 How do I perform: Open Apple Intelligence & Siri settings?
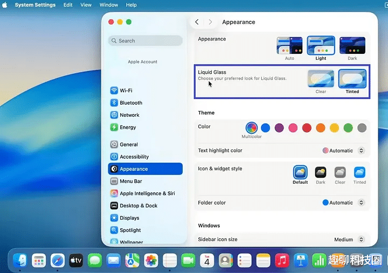click(147, 193)
